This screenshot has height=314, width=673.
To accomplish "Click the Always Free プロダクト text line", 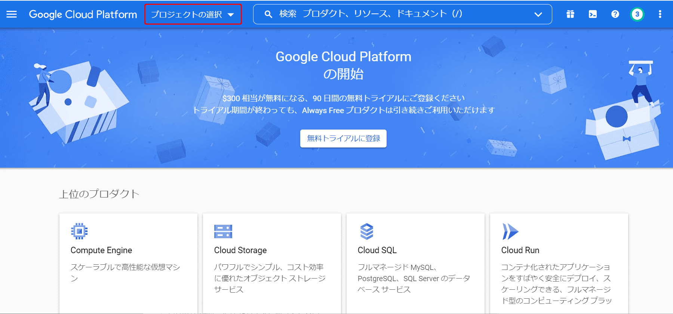I will [x=343, y=110].
